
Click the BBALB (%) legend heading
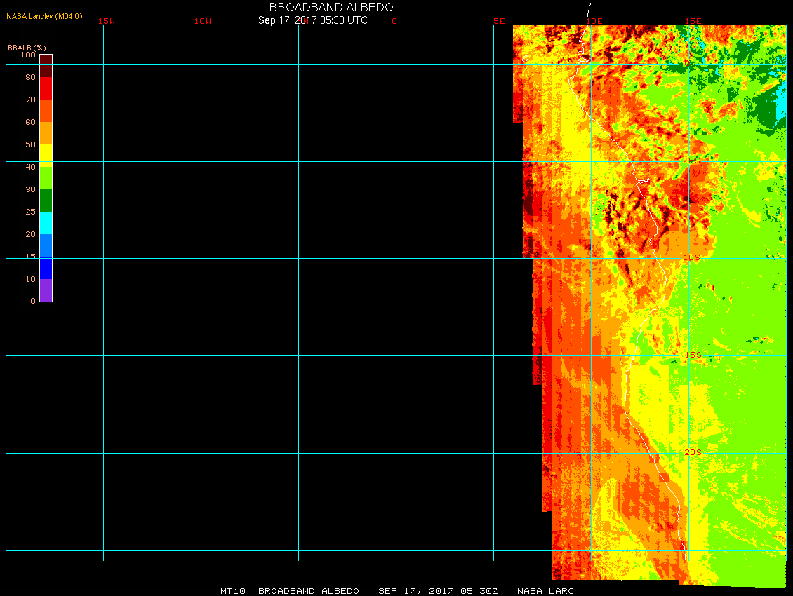coord(27,47)
